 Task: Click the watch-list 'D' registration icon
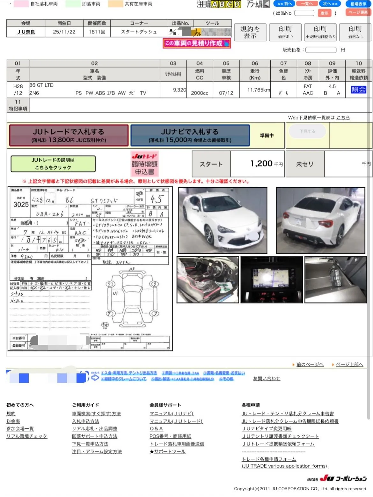[237, 4]
